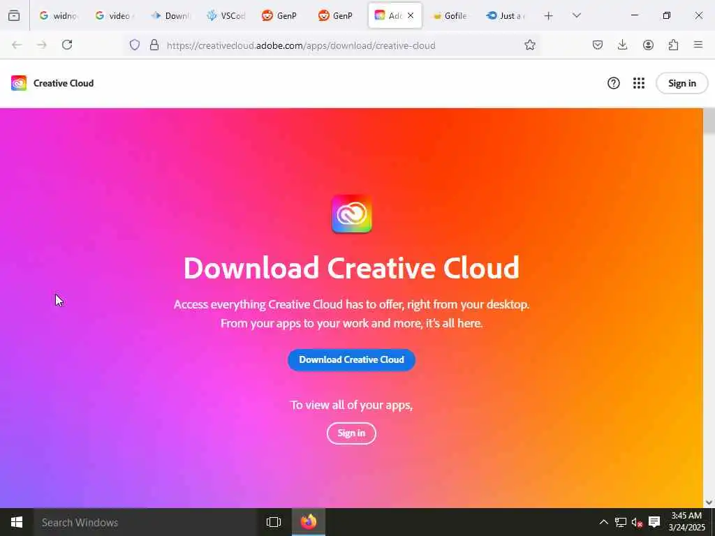Click Creative Cloud logo in header
Image resolution: width=715 pixels, height=536 pixels.
tap(19, 84)
